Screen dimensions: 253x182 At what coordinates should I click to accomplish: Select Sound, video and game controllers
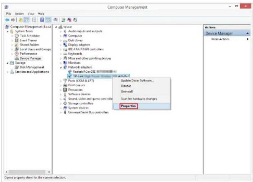coord(90,99)
